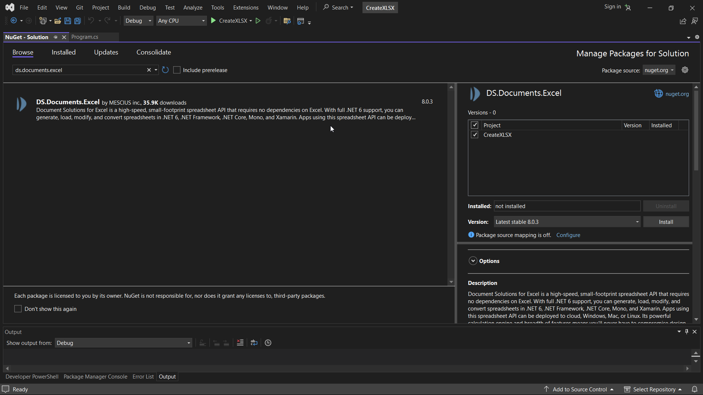The width and height of the screenshot is (703, 395).
Task: Select the DS.Documents.Excel package result
Action: tap(225, 109)
